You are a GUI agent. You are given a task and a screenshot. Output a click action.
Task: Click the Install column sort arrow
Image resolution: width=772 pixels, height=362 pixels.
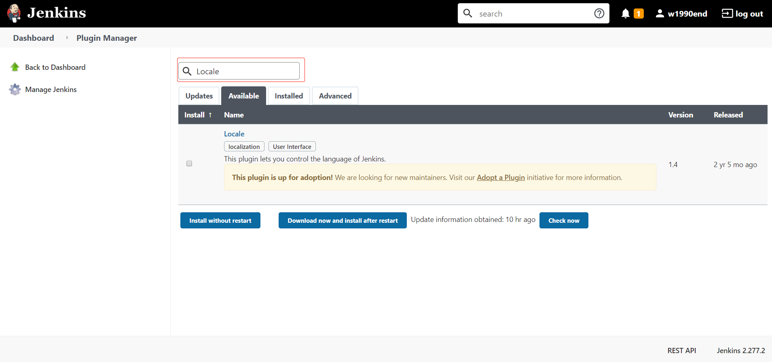(x=210, y=115)
